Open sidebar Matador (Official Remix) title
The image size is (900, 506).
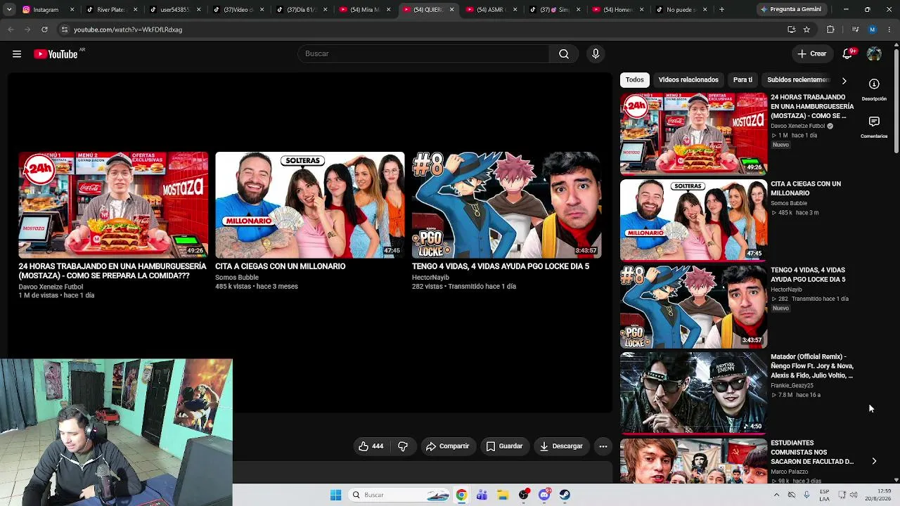pyautogui.click(x=812, y=366)
